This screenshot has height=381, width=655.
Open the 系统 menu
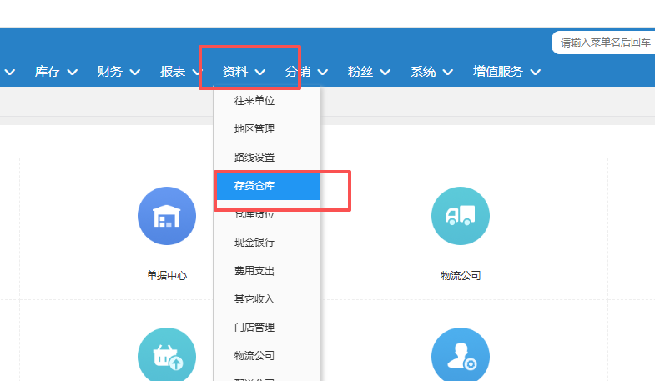coord(423,72)
